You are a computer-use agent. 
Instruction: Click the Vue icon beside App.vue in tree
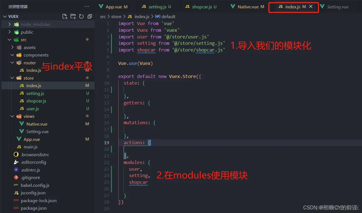coord(19,139)
